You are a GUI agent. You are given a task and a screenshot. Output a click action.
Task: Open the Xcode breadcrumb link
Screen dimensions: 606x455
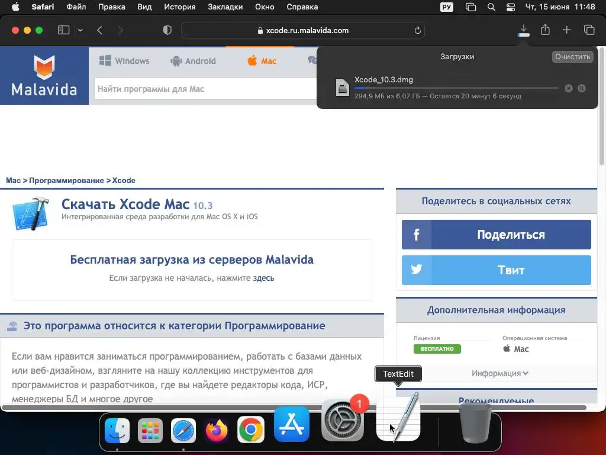click(124, 180)
